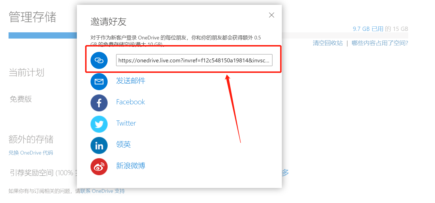
Task: Click the blue storage usage bar
Action: [x=43, y=35]
